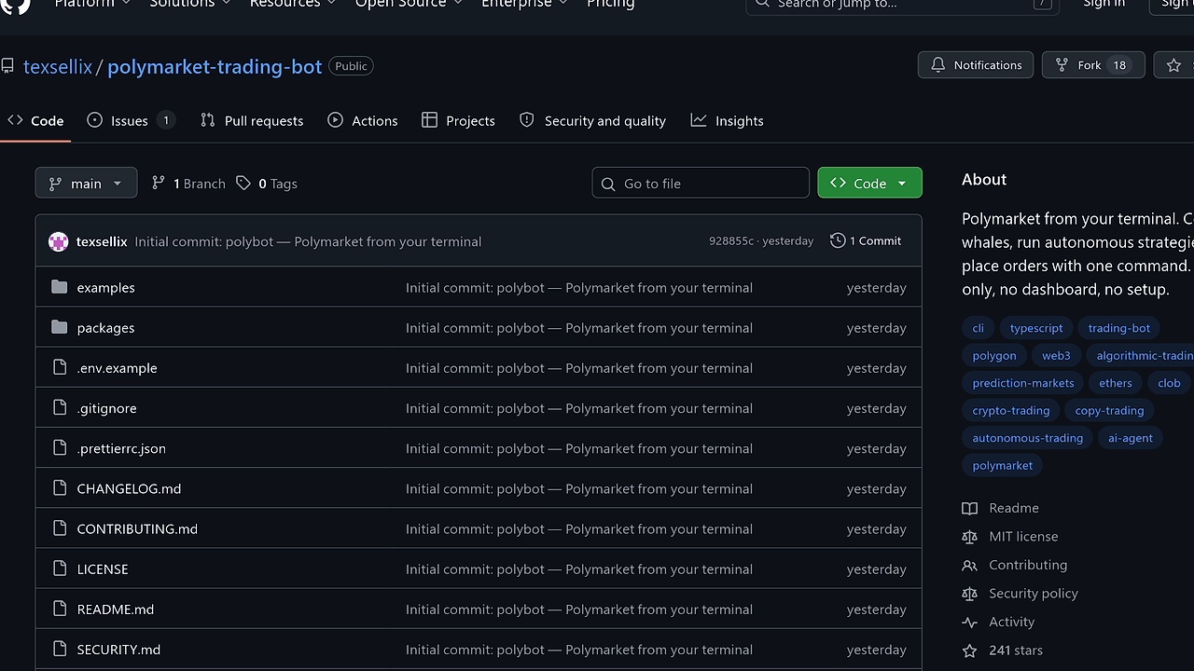Click the 928855c commit hash
This screenshot has height=671, width=1194.
[x=731, y=240]
